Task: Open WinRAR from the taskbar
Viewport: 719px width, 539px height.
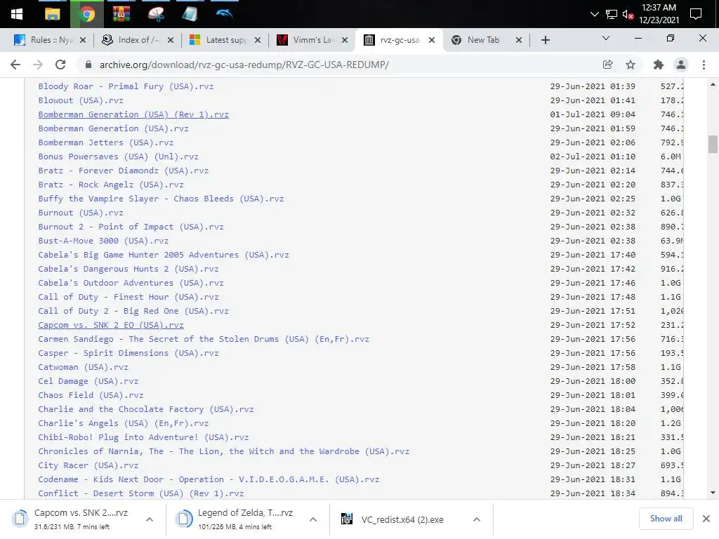Action: pos(121,14)
